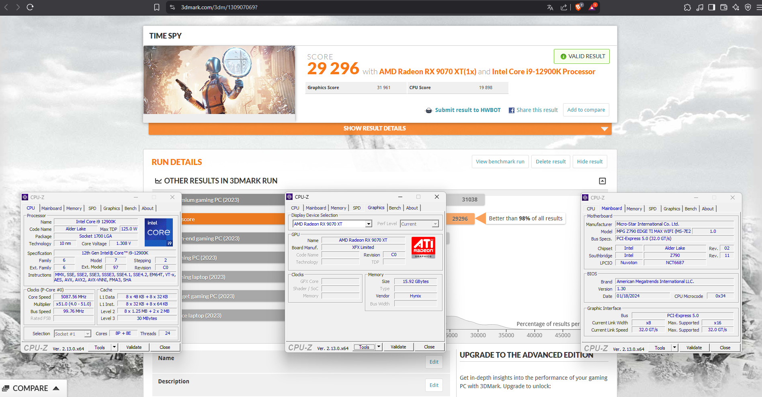Click Validate in left CPU-Z window
The image size is (762, 397).
[x=134, y=347]
